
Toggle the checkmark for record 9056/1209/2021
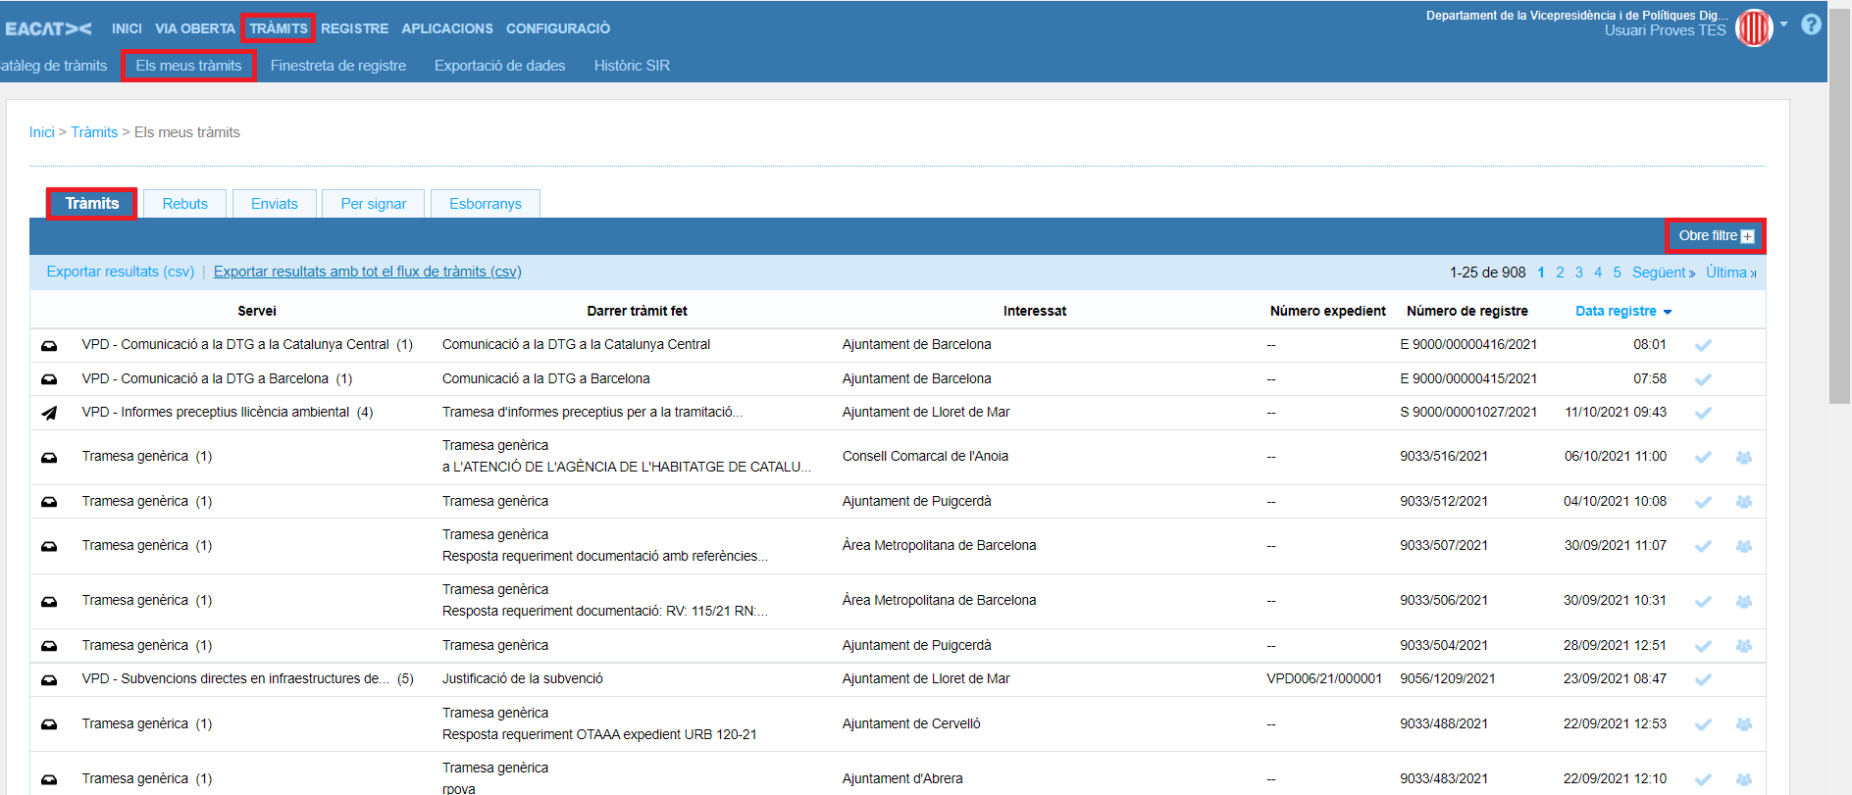[x=1703, y=679]
